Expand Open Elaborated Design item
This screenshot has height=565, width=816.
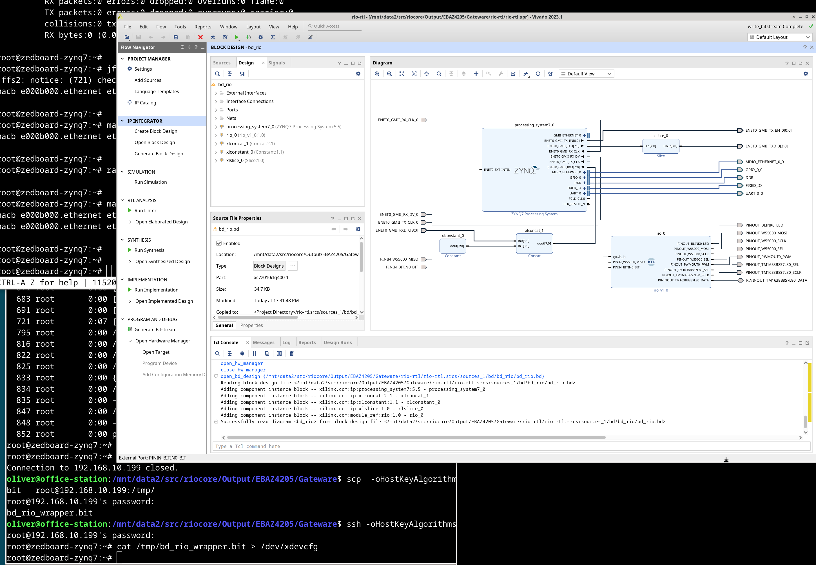click(130, 222)
